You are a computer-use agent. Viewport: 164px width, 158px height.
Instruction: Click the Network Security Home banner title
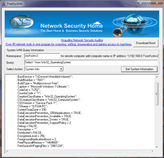point(72,25)
